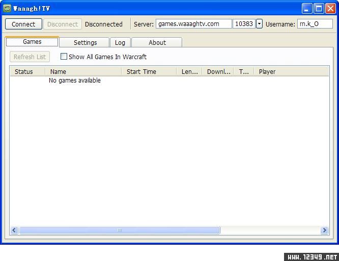Screen dimensions: 339x261
Task: Click the T... column header
Action: point(244,72)
